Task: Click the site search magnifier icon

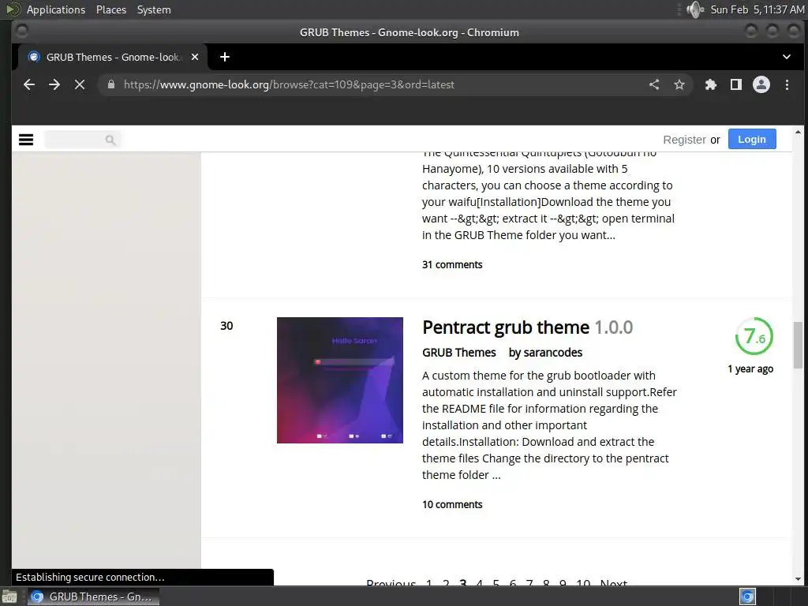Action: 110,140
